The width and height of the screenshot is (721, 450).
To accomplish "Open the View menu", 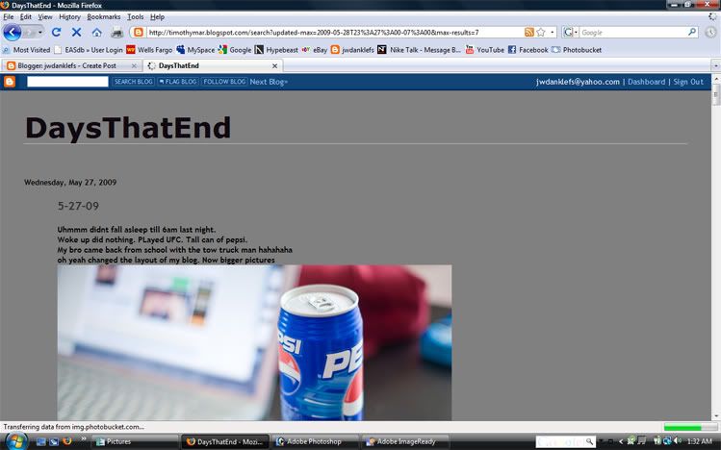I will click(45, 17).
